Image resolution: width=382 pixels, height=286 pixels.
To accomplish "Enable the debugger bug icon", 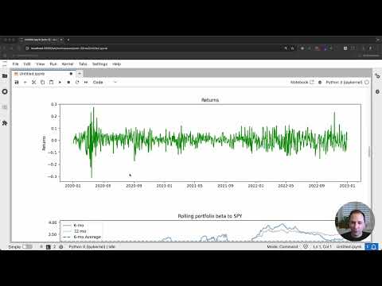I will [320, 83].
